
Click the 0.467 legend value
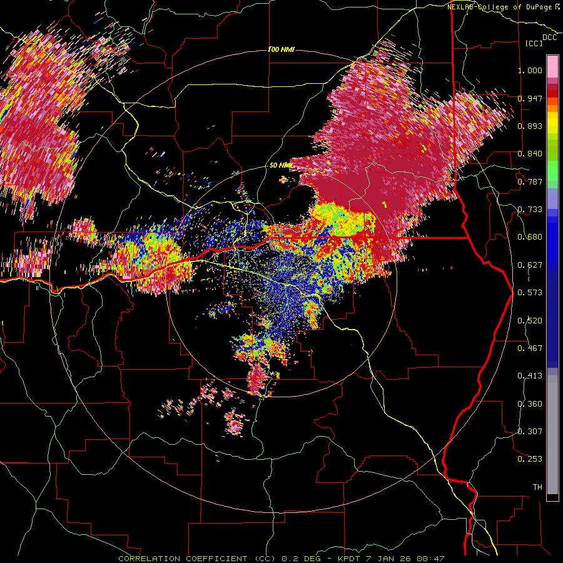tap(530, 348)
